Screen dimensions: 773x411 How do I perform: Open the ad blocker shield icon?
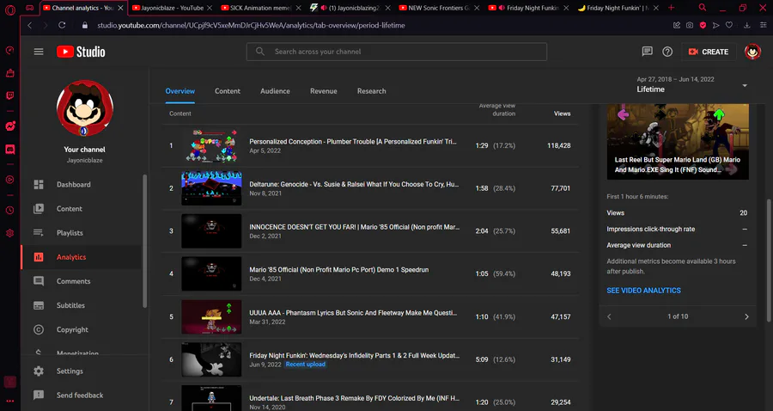point(703,25)
